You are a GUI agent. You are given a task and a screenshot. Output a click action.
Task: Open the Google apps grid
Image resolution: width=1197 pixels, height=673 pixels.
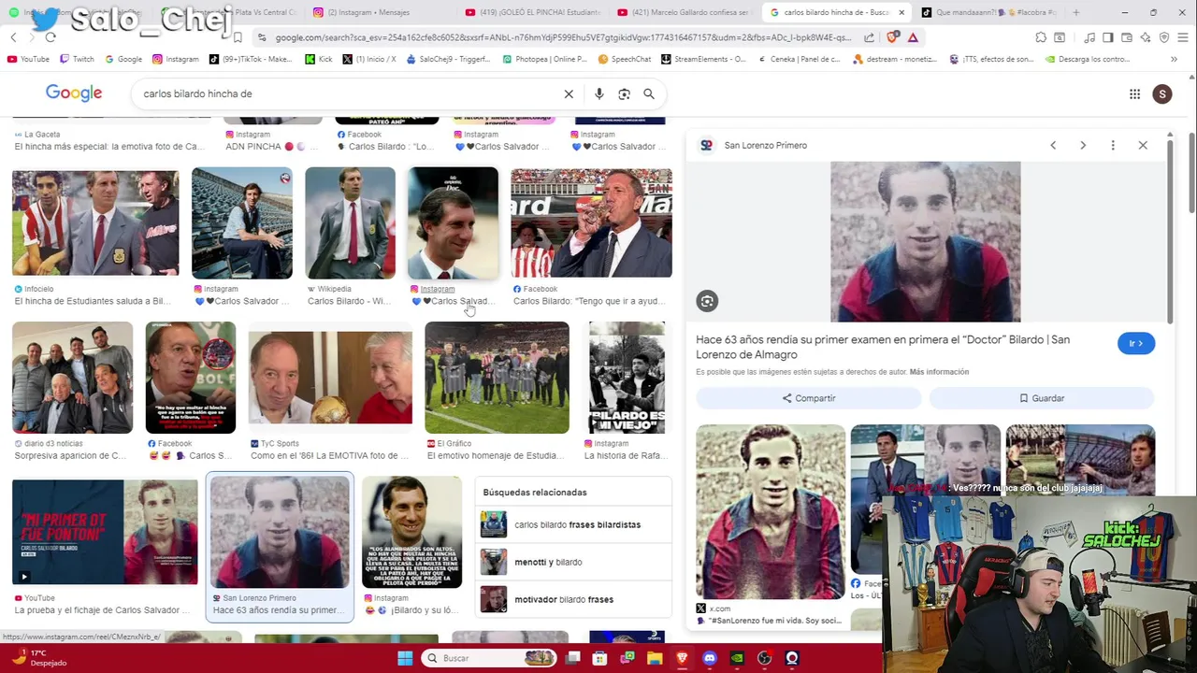(x=1134, y=93)
